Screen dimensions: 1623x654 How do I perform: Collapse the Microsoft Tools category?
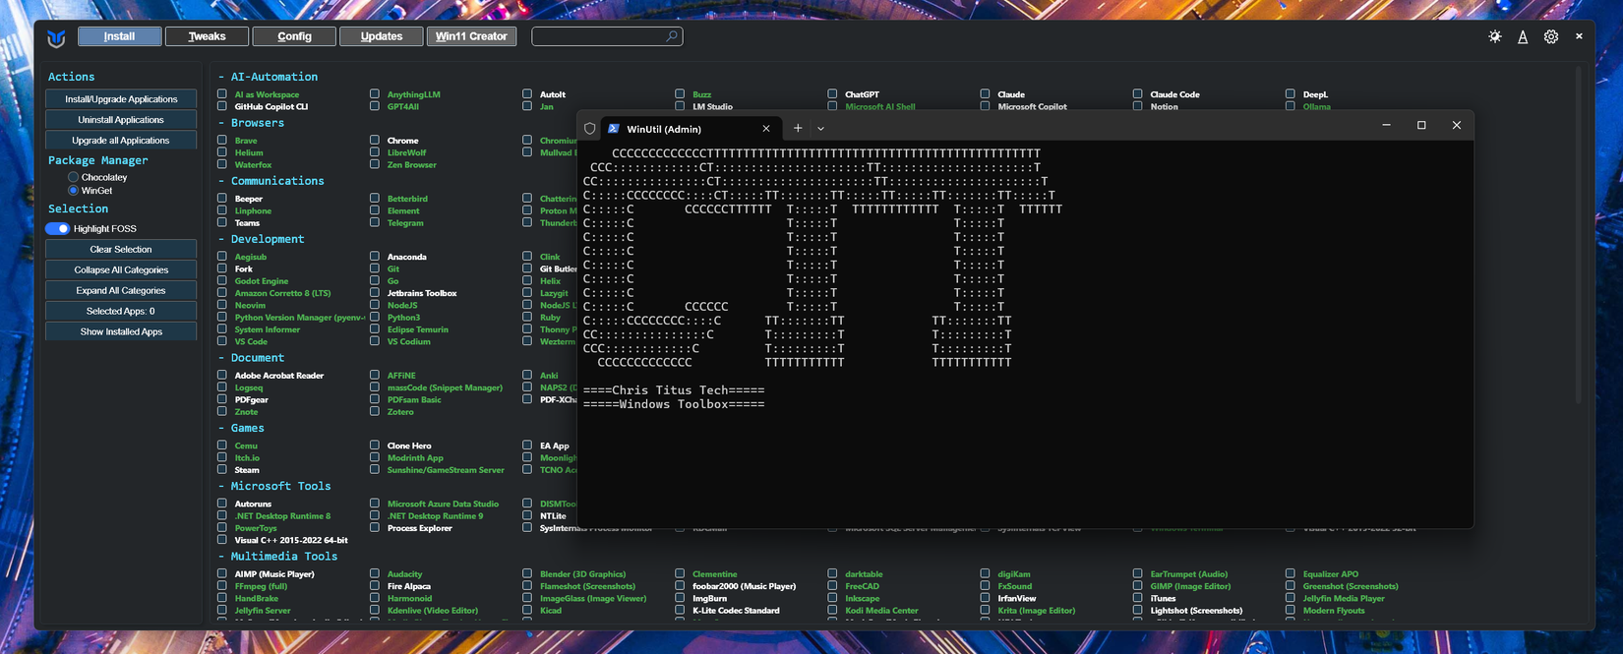click(x=274, y=486)
